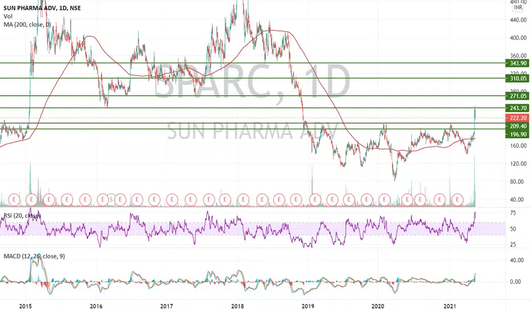
Task: Click the MACD scale value 40.00
Action: [x=517, y=260]
